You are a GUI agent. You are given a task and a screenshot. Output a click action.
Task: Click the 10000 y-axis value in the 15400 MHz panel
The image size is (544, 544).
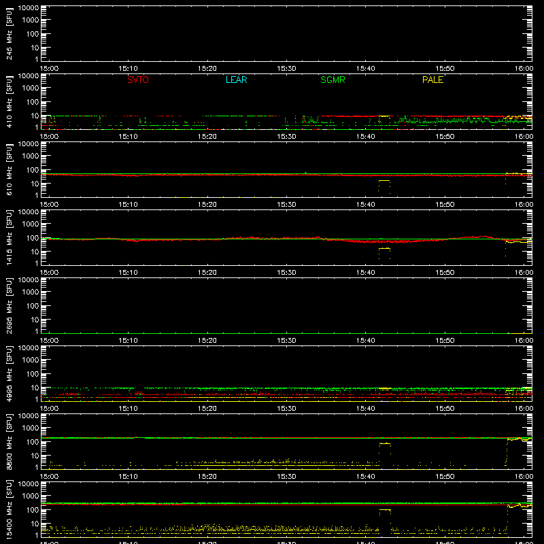(x=29, y=484)
